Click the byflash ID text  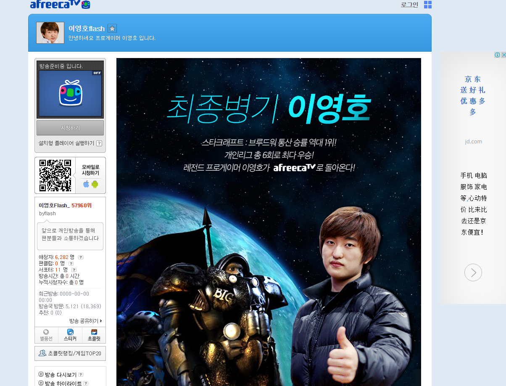[x=47, y=214]
